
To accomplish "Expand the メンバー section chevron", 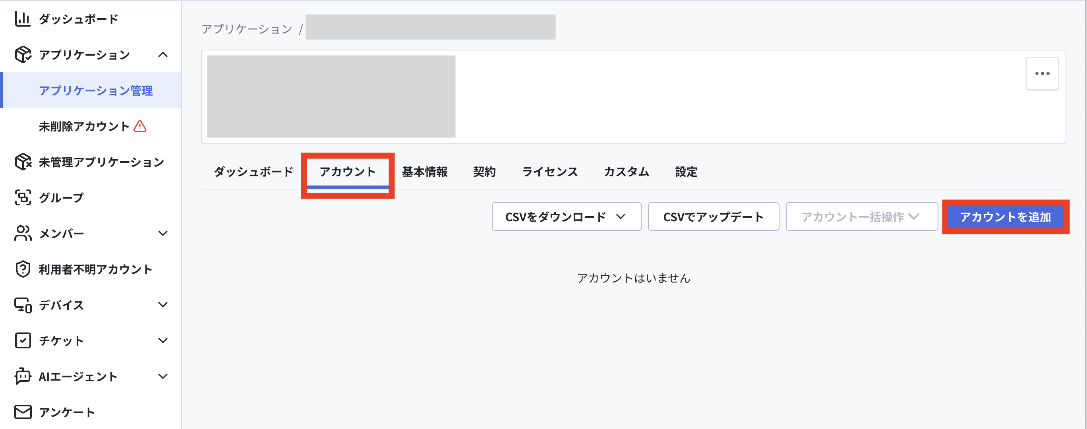I will 163,233.
